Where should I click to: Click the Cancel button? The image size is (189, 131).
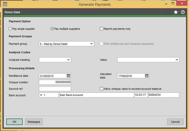coord(175,122)
